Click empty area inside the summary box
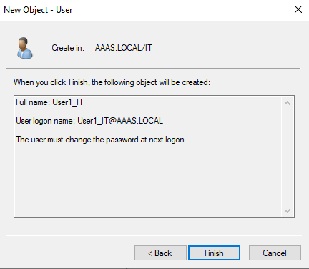The height and width of the screenshot is (269, 309). (148, 181)
